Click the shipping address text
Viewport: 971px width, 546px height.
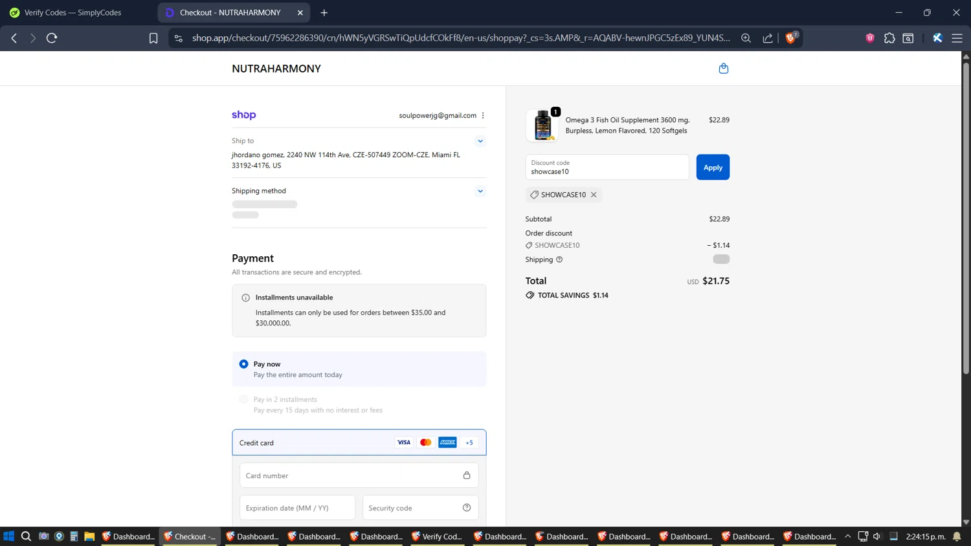click(346, 160)
